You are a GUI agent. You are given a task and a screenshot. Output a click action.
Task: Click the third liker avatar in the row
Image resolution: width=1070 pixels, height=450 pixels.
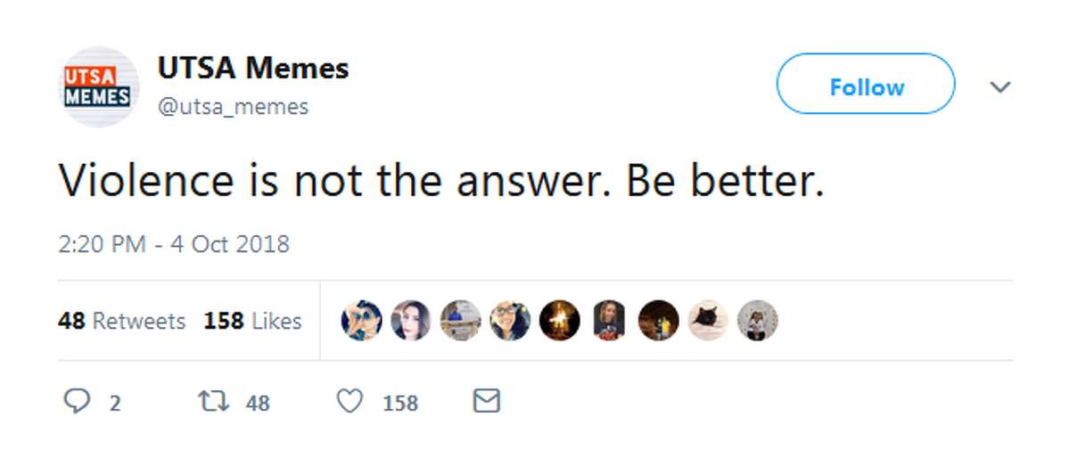coord(461,321)
